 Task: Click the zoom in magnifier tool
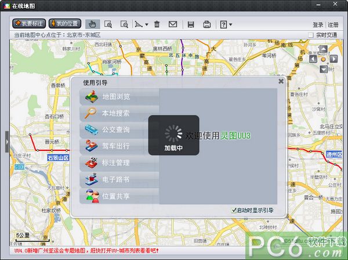pyautogui.click(x=108, y=24)
